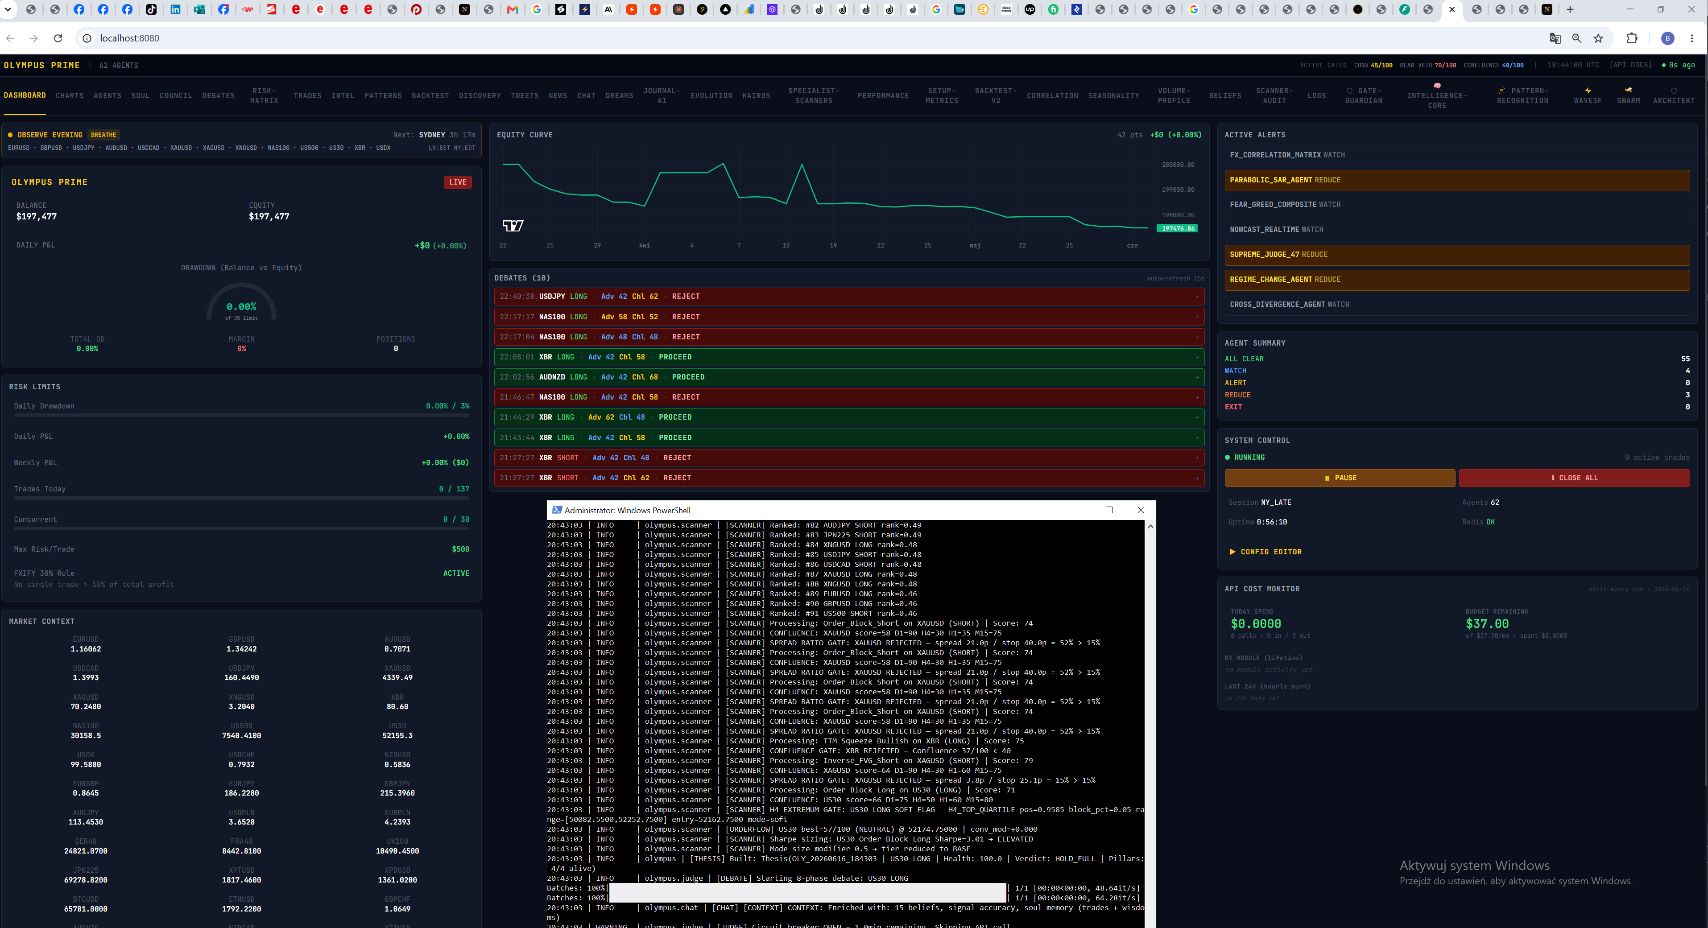Click the drawdown gauge showing 0.00%
Viewport: 1708px width, 928px height.
point(241,303)
